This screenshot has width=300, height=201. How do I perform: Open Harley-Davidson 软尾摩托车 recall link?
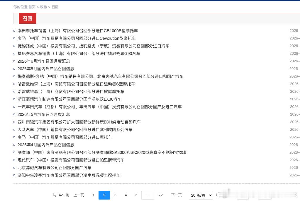(71, 92)
